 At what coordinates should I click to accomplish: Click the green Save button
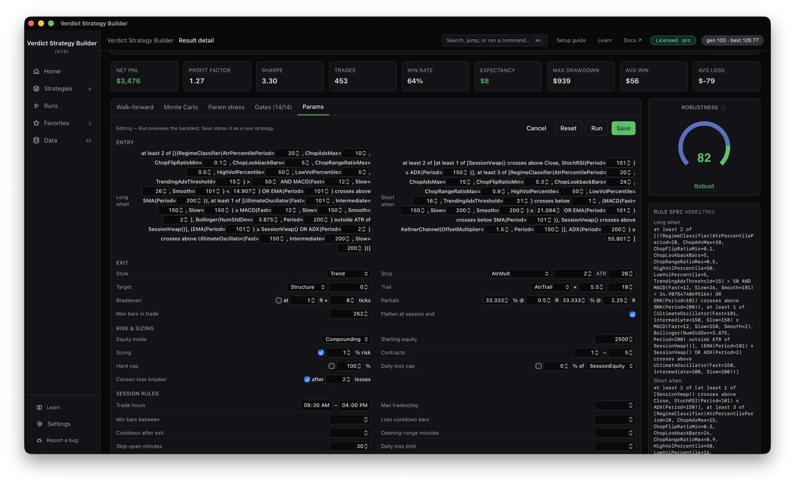click(x=623, y=128)
